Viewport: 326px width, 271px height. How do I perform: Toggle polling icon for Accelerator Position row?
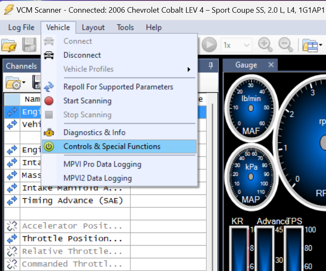[12, 226]
